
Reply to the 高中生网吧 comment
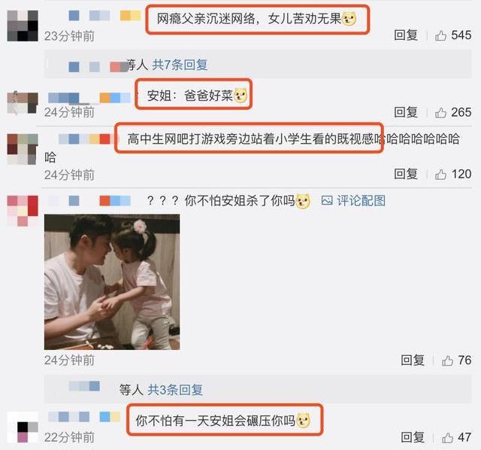click(406, 174)
